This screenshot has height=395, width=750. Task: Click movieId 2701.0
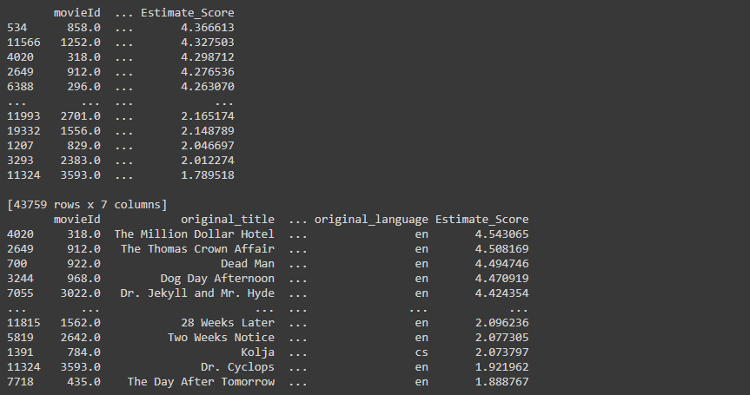pos(80,116)
